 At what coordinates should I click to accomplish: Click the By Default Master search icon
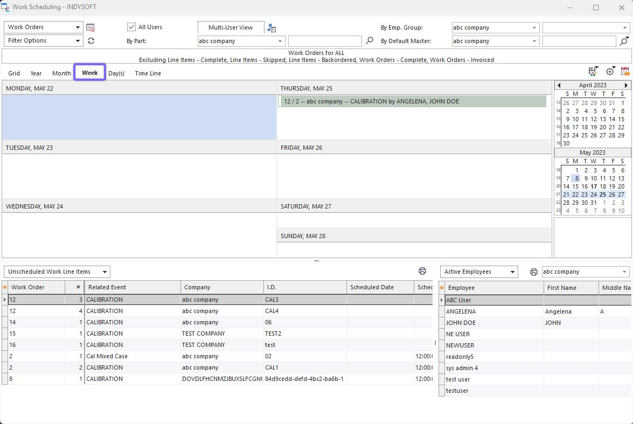tap(624, 41)
